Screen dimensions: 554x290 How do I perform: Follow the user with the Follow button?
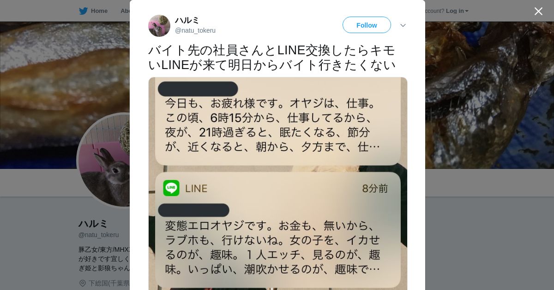[x=367, y=25]
